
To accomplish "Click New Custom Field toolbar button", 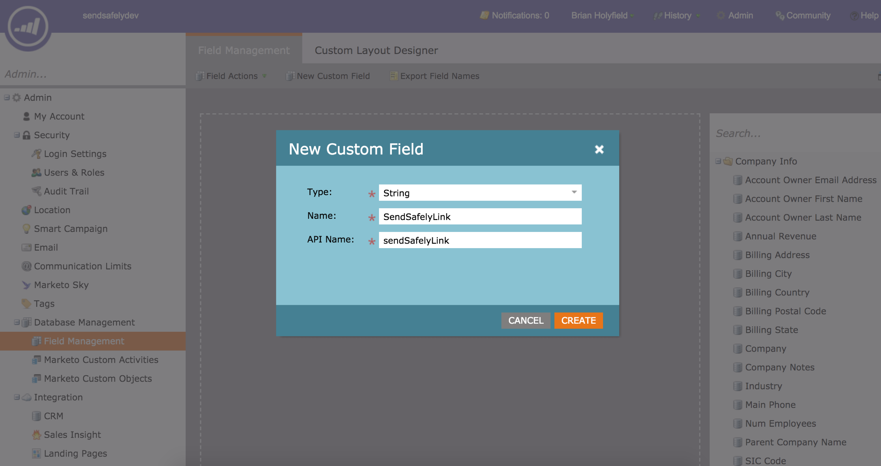I will click(x=328, y=76).
